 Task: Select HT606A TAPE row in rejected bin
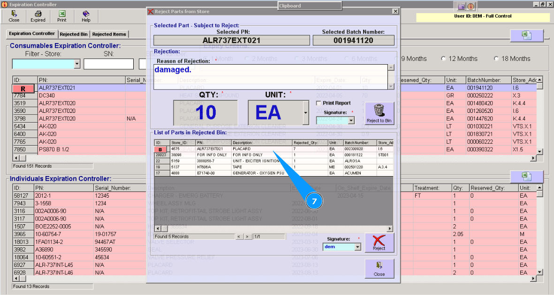click(274, 167)
